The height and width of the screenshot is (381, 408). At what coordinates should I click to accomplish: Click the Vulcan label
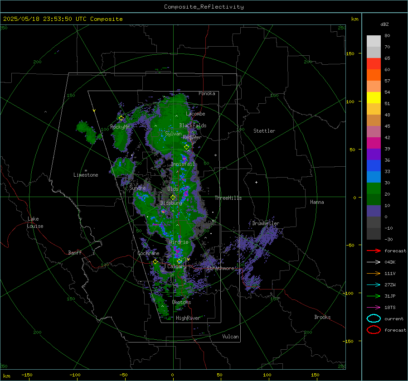click(x=231, y=337)
